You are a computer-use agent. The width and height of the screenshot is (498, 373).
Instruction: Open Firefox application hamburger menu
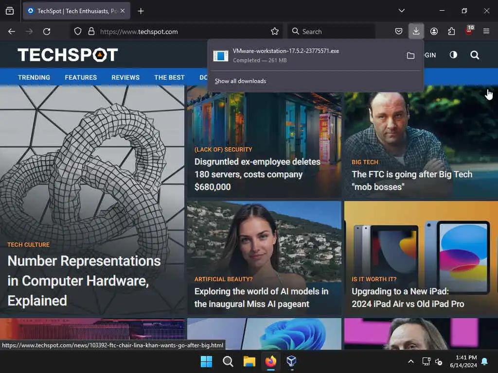(486, 32)
